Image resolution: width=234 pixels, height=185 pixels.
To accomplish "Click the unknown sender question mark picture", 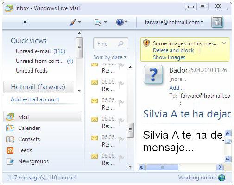I will pos(153,75).
